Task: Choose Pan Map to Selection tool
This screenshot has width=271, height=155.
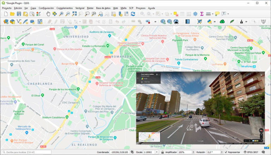Action: click(x=55, y=14)
